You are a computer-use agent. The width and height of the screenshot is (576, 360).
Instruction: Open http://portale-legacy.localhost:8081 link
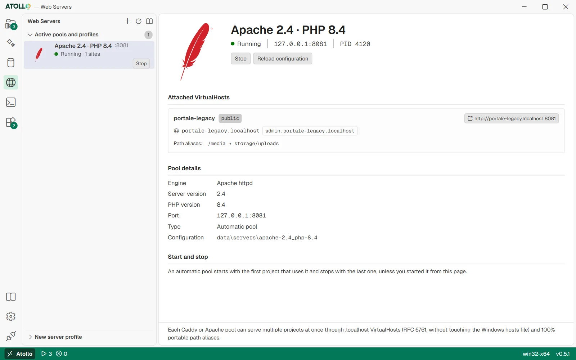coord(512,118)
